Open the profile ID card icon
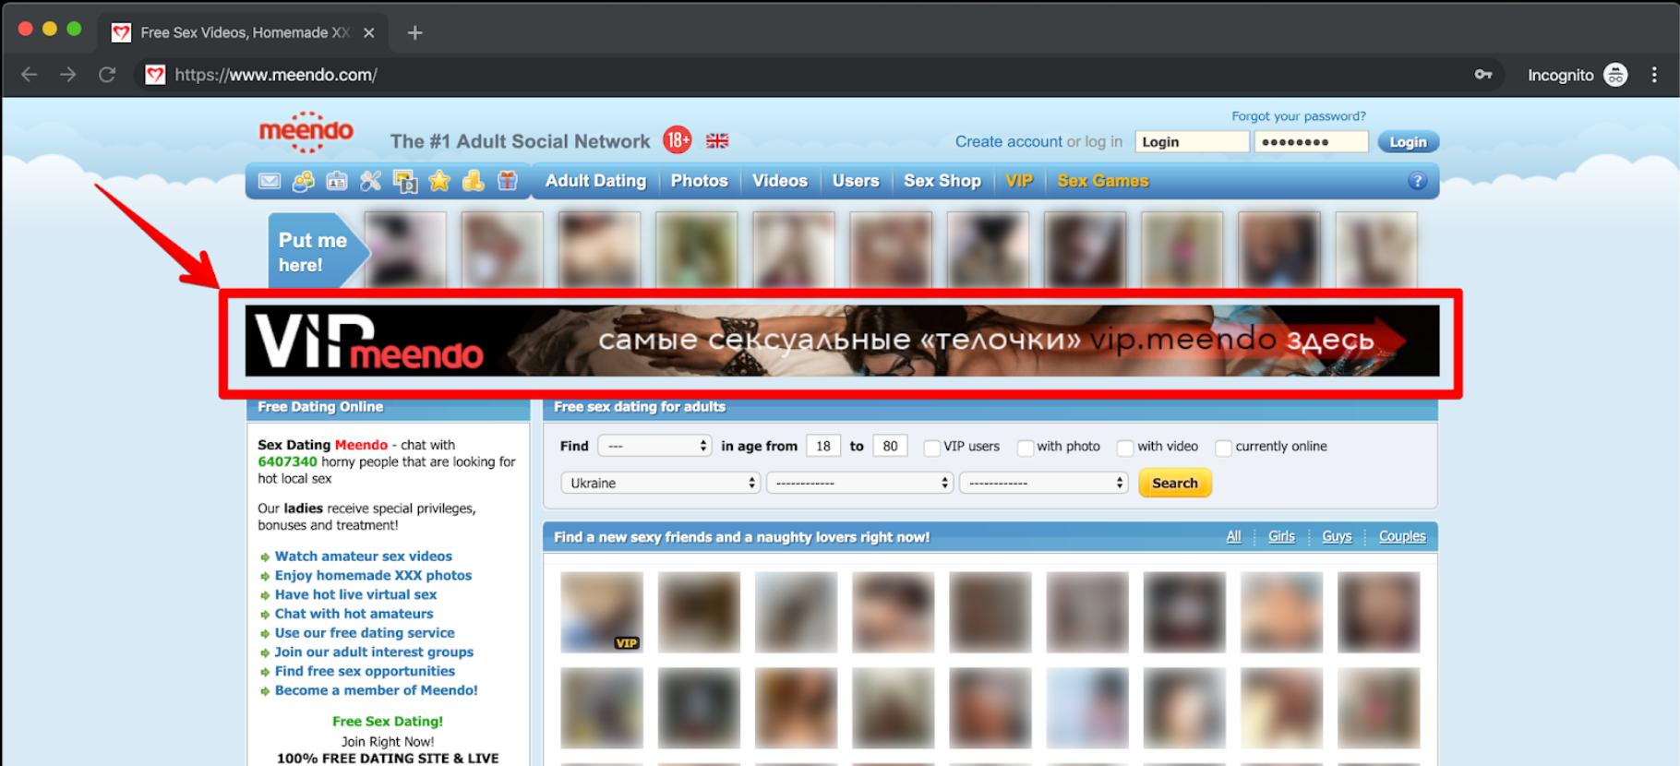 coord(337,181)
